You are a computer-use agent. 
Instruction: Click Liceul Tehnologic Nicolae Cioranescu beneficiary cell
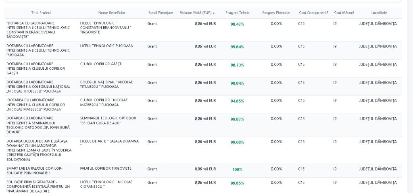coord(106,184)
